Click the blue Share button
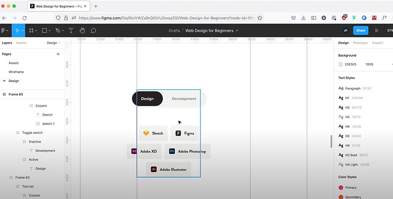This screenshot has width=393, height=199. 361,30
